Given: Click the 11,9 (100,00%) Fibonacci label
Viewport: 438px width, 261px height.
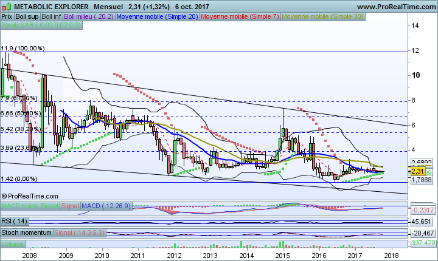Looking at the screenshot, I should (x=23, y=49).
